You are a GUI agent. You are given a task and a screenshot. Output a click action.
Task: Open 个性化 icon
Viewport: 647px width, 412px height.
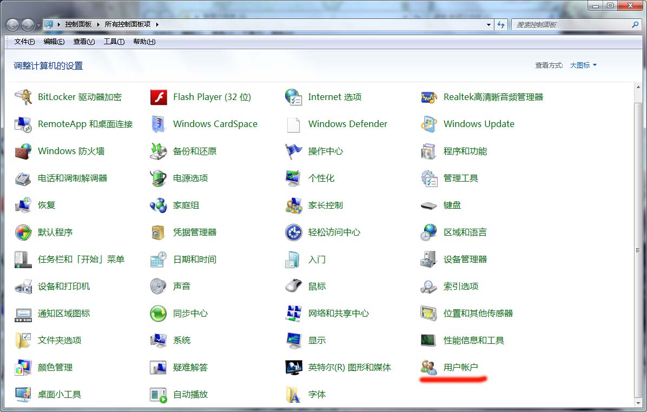[x=293, y=178]
